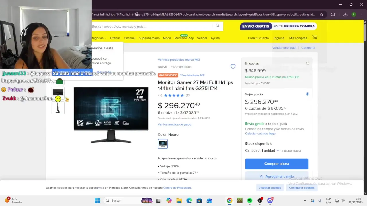
Task: Click the Compartir link
Action: pos(308,48)
